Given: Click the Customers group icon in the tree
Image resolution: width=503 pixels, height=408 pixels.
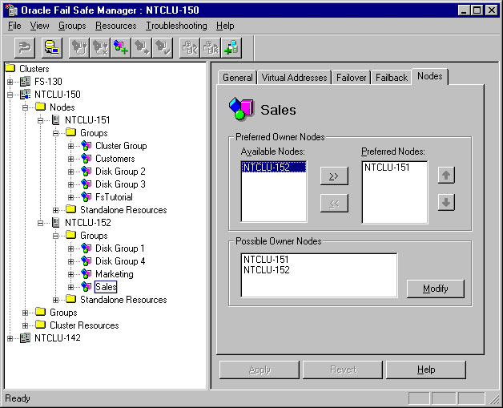Looking at the screenshot, I should 86,159.
